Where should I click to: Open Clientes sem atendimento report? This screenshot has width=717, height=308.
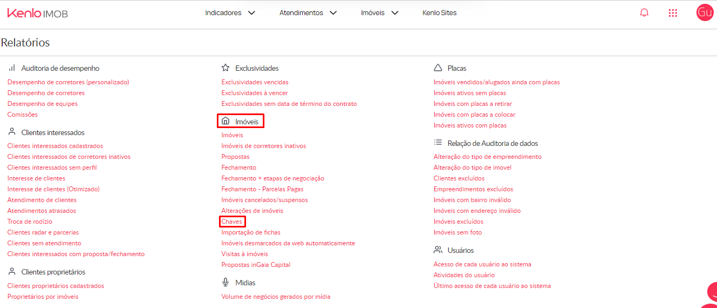click(44, 243)
